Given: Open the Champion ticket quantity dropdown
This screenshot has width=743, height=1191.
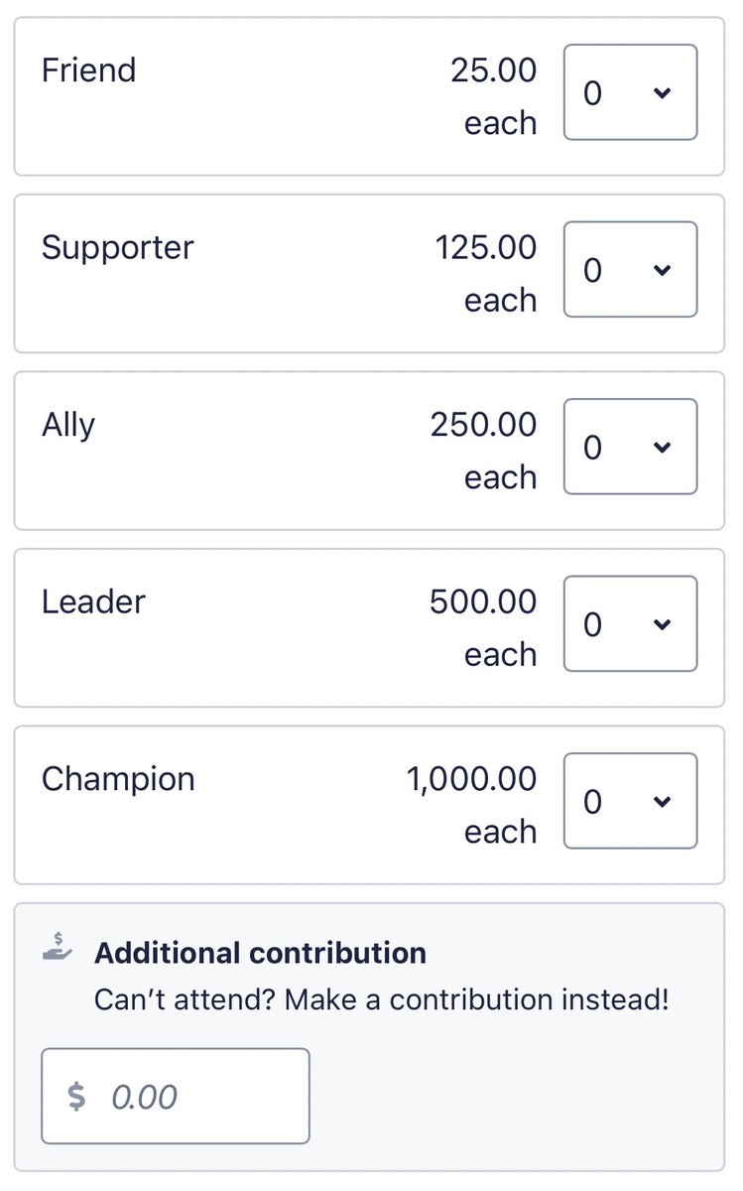Looking at the screenshot, I should (630, 801).
